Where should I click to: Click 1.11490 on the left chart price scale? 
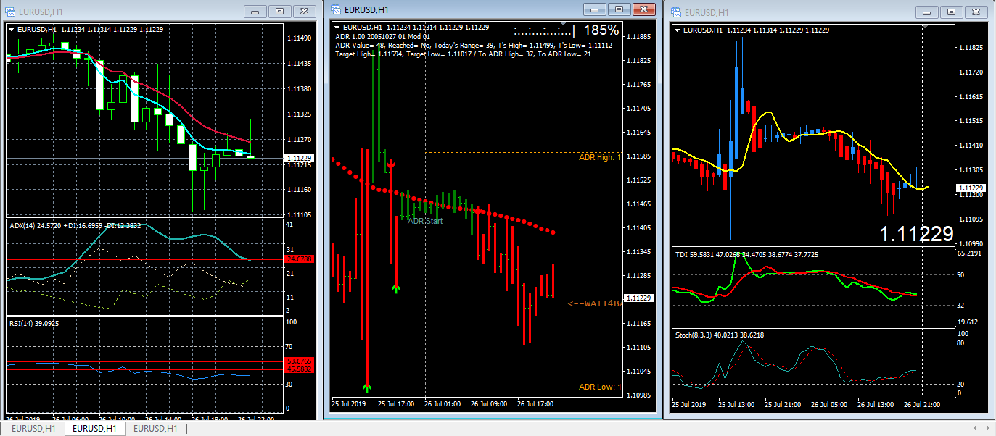(x=300, y=38)
